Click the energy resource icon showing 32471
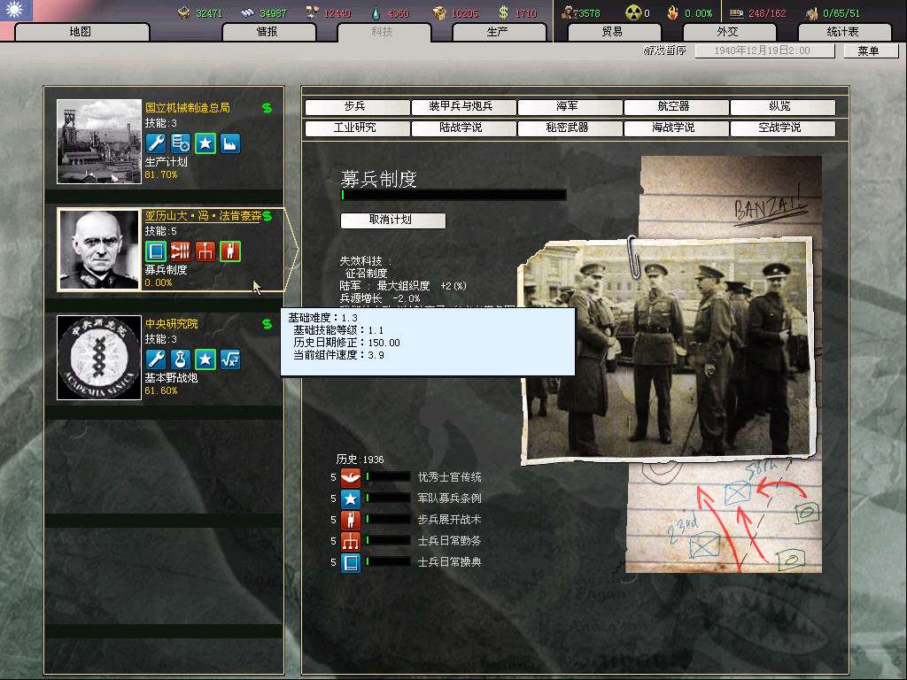Viewport: 907px width, 680px height. (x=184, y=12)
